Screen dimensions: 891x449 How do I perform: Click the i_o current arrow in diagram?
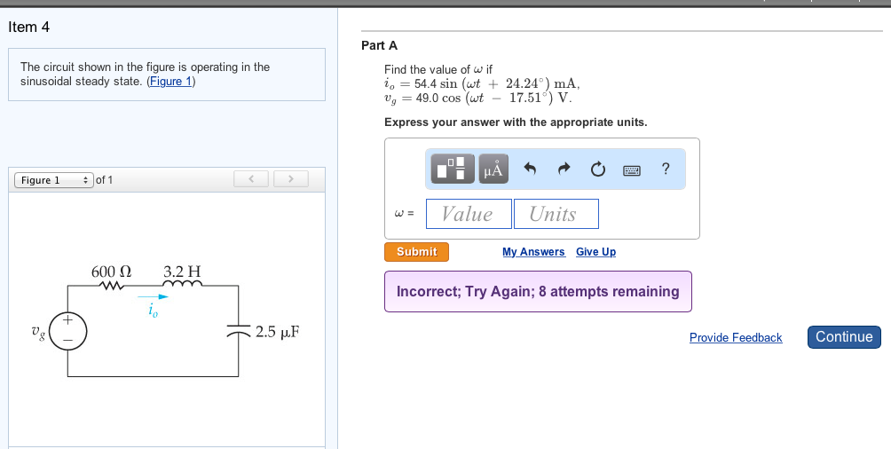click(153, 296)
